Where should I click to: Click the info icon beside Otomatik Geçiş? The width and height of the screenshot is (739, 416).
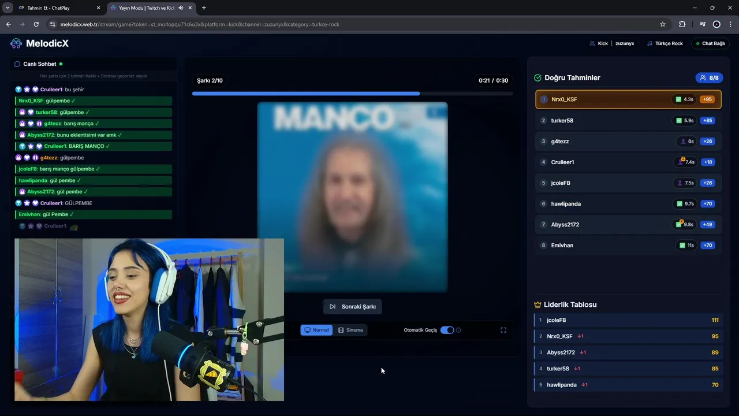click(x=458, y=330)
